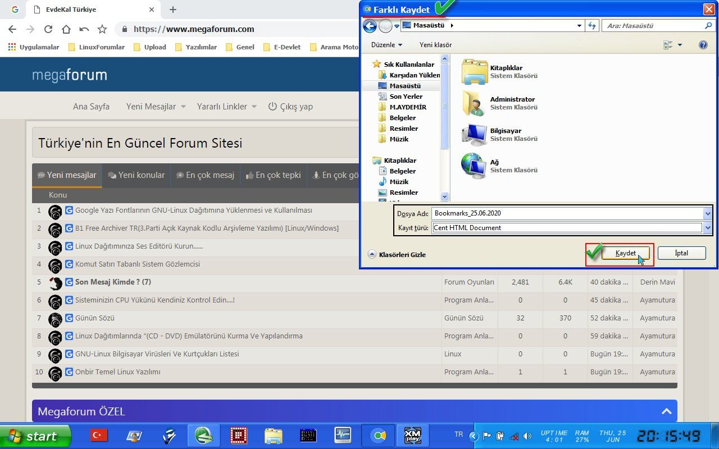Click the volume speaker tray icon

click(527, 436)
